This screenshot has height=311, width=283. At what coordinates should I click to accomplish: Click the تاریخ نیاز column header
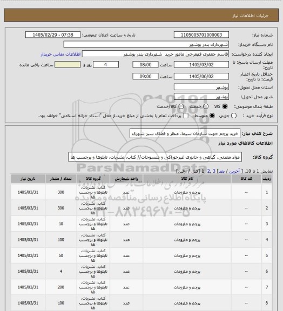point(28,179)
